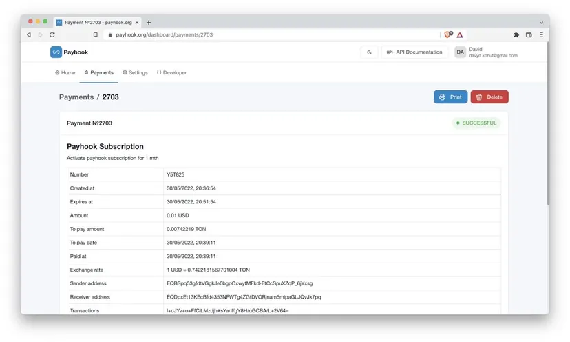
Task: Click number value Y5T825
Action: pos(176,174)
